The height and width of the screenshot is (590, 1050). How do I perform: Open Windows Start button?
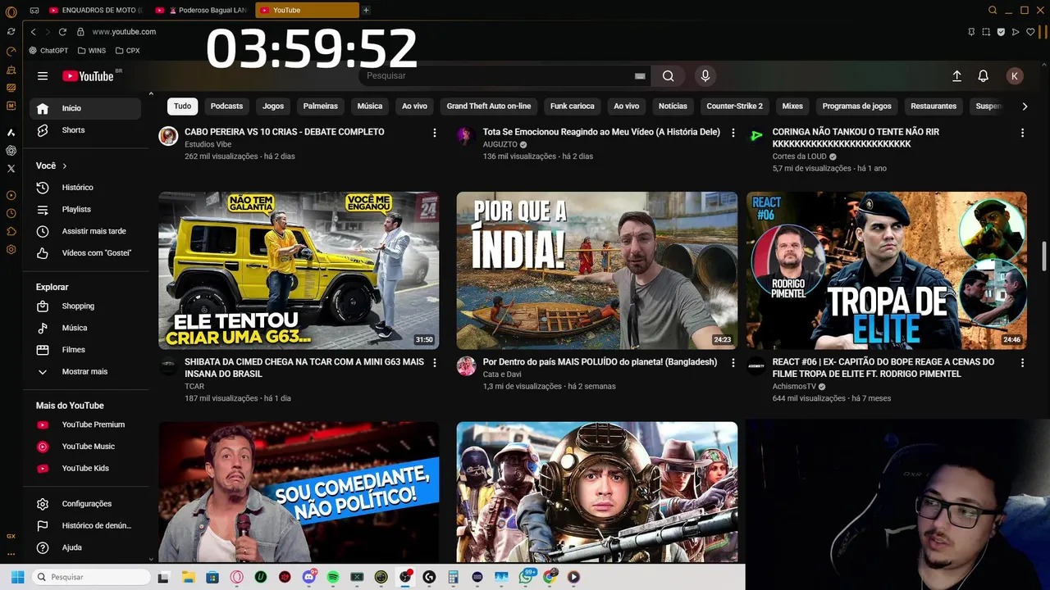(17, 577)
